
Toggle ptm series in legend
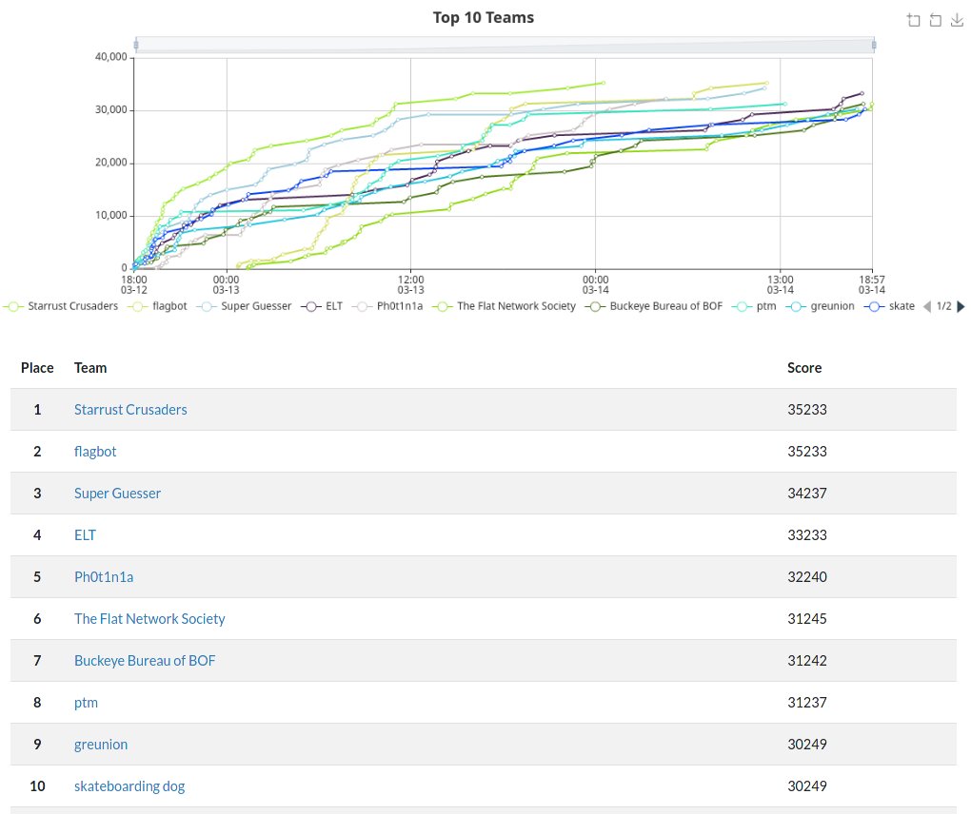click(754, 306)
